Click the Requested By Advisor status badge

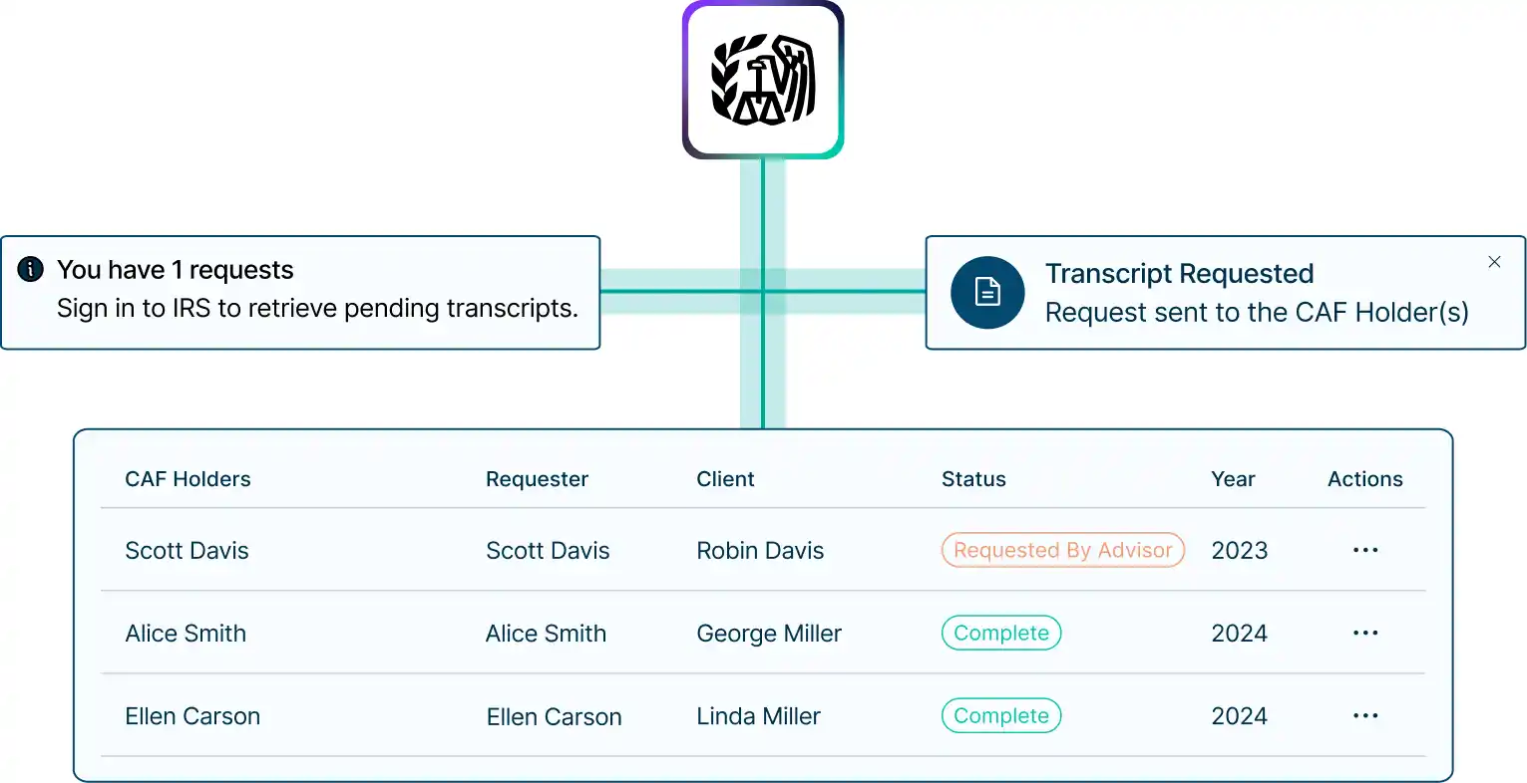pyautogui.click(x=1063, y=550)
